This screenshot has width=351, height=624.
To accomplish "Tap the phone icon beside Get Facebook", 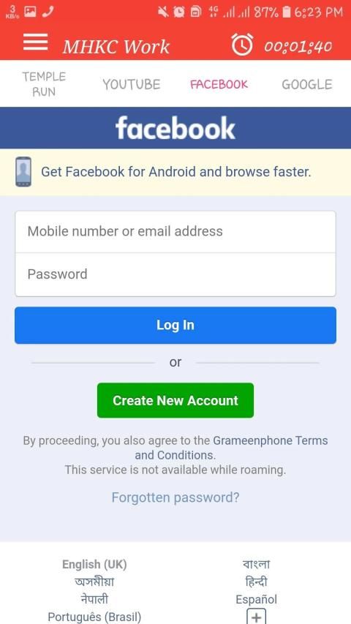I will coord(23,172).
